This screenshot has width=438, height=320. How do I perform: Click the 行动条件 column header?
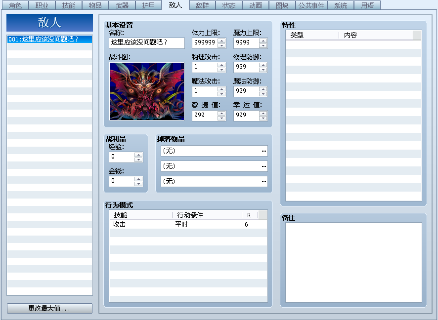(x=207, y=215)
